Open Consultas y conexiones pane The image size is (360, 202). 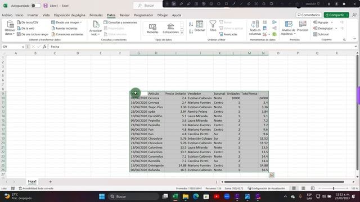coord(120,22)
